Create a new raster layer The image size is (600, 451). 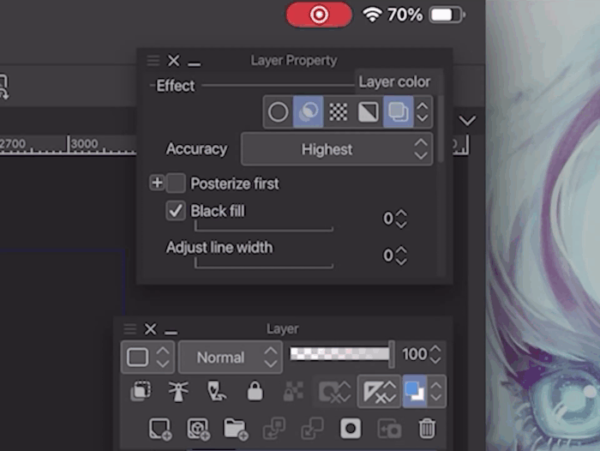[159, 429]
